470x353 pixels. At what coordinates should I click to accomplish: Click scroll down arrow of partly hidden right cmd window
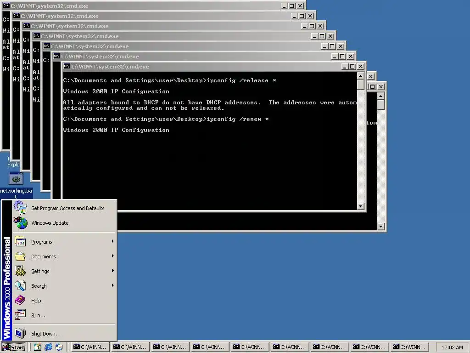[380, 227]
